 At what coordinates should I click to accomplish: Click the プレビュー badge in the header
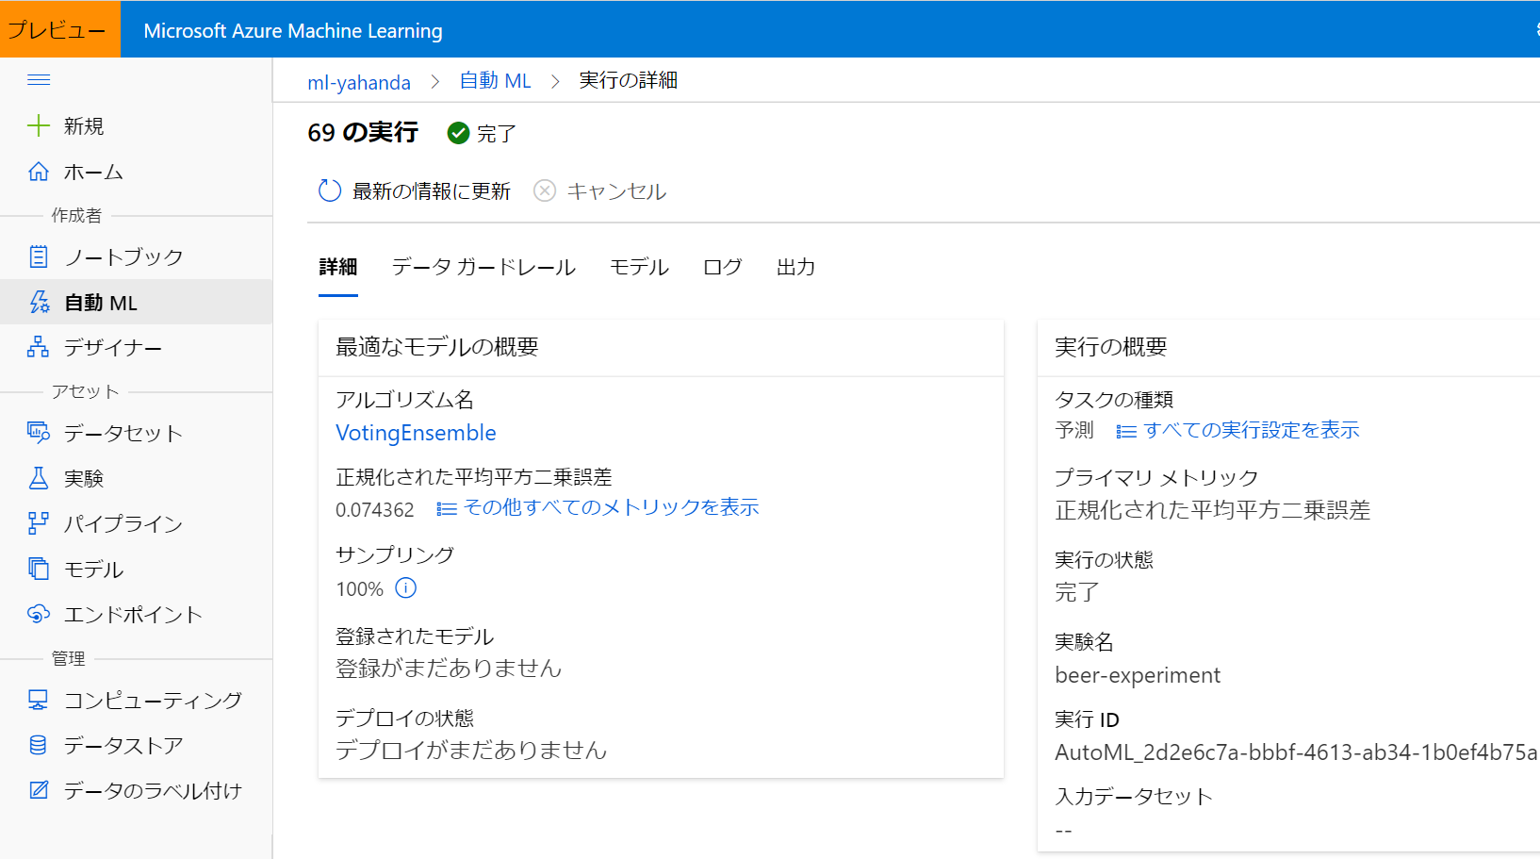60,29
